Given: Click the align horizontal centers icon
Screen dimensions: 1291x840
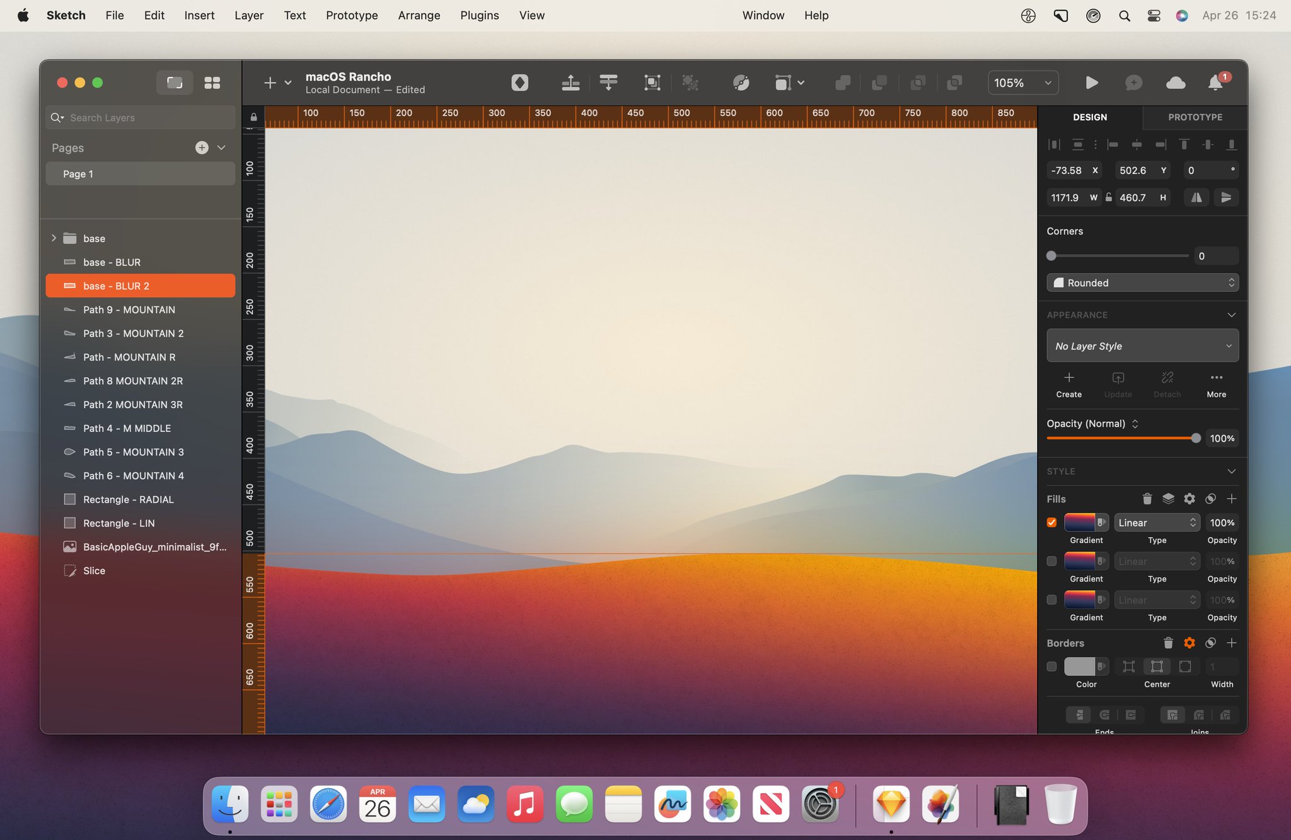Looking at the screenshot, I should (1137, 144).
